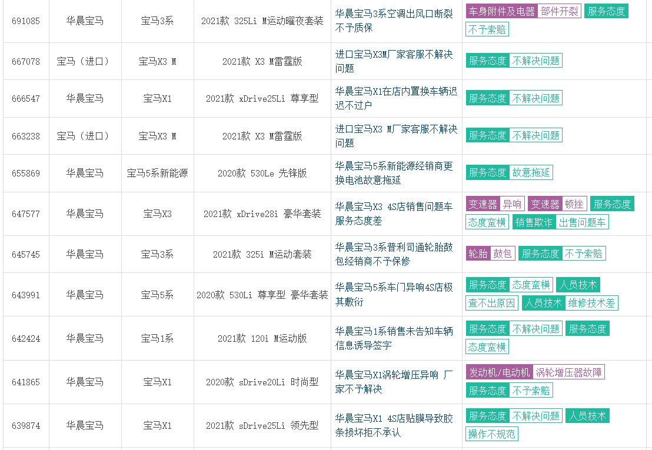Click model text 2021款 xDrive28i 豪华套装
652x450 pixels.
262,214
